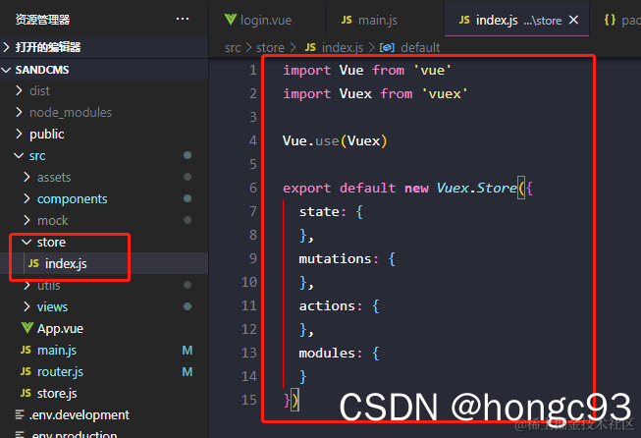Screen dimensions: 641x438
Task: Click the Vue icon on login.vue tab
Action: coord(231,20)
